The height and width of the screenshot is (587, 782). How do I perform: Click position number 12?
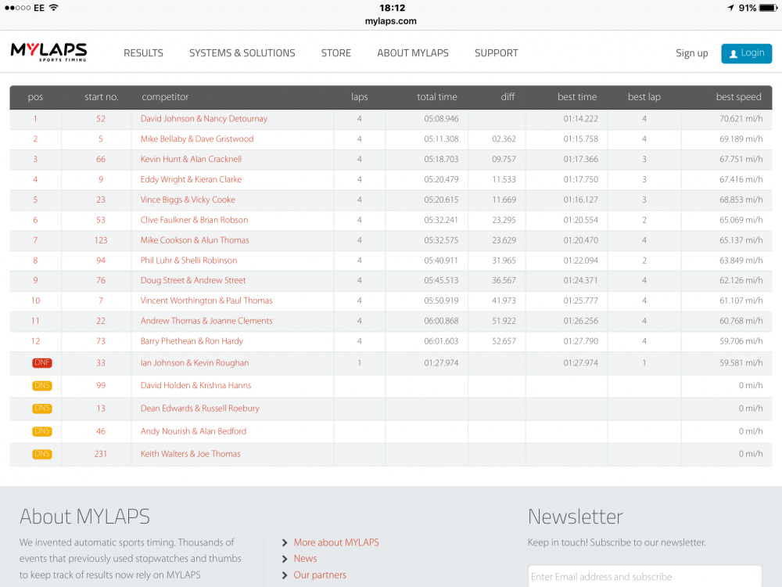pos(35,341)
